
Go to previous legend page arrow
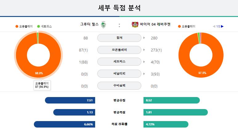pos(214,26)
